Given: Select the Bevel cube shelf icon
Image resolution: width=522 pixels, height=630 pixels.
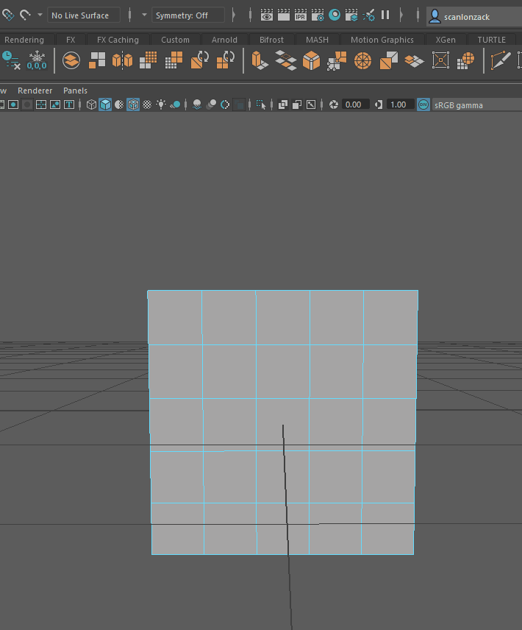Looking at the screenshot, I should [x=311, y=60].
